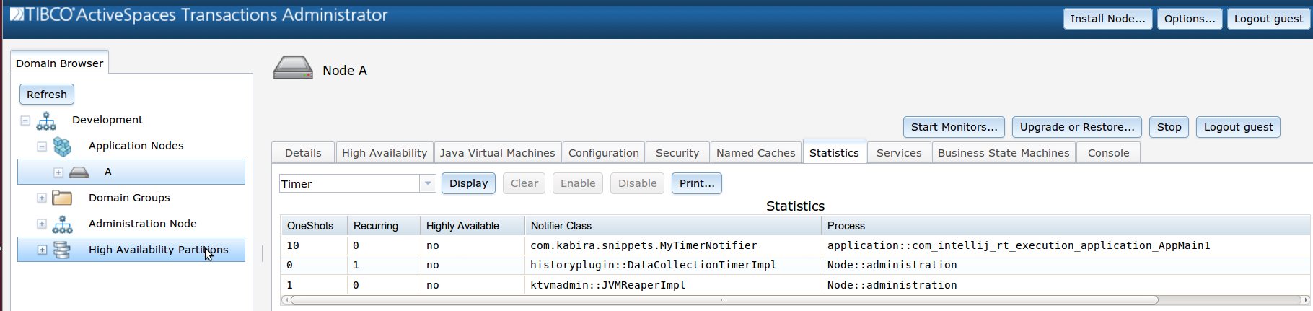Click the TIBCO logo icon
Image resolution: width=1313 pixels, height=311 pixels.
(x=17, y=14)
